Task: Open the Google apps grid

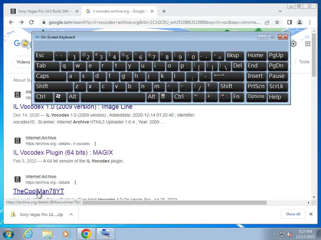Action: [x=308, y=44]
